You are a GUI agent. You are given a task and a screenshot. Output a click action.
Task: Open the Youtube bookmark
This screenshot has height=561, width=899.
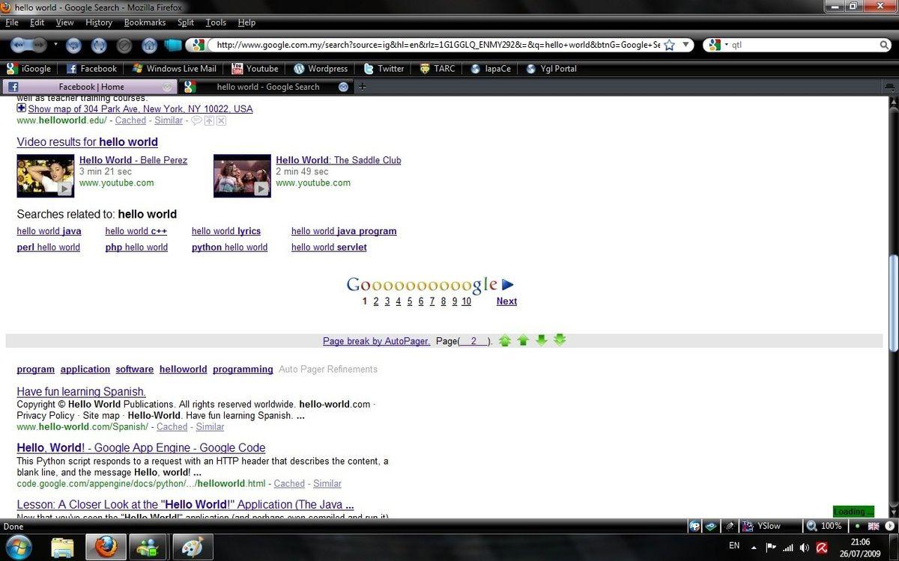click(x=255, y=68)
